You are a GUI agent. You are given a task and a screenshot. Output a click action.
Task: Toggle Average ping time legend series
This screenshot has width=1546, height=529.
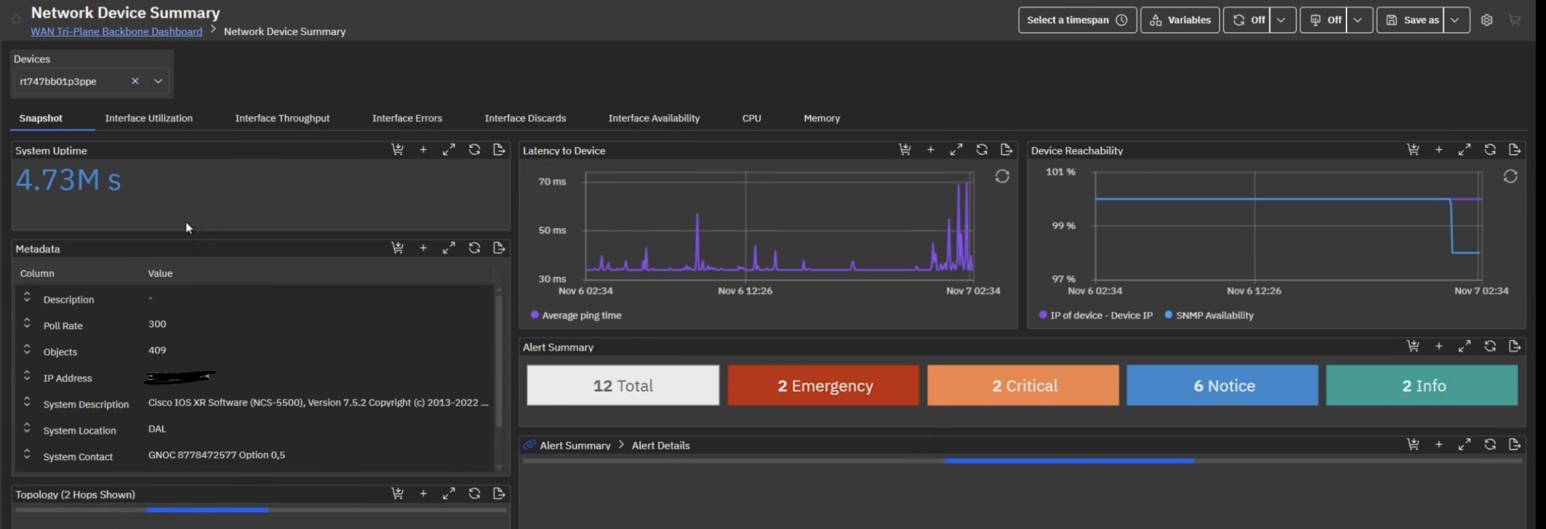click(x=581, y=315)
